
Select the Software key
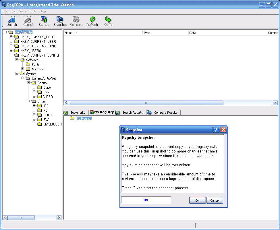click(x=32, y=60)
